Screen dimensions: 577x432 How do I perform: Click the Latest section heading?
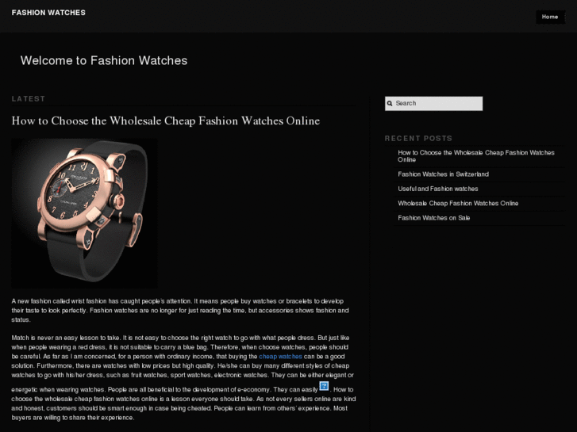(29, 98)
